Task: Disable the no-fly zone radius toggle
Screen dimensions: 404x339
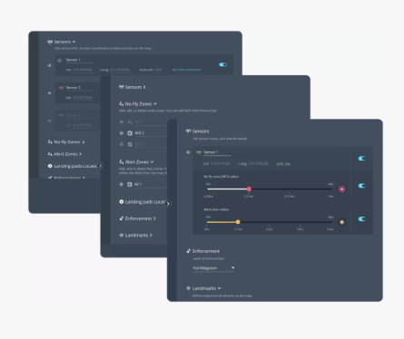Action: click(361, 186)
